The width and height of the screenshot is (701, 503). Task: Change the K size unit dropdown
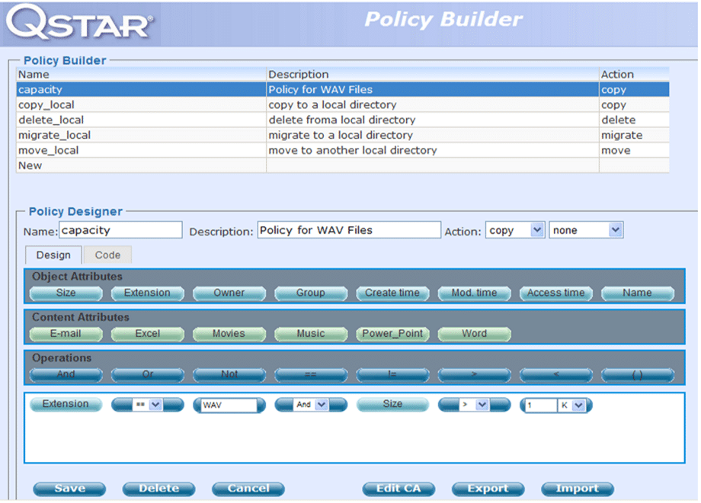[x=572, y=406]
